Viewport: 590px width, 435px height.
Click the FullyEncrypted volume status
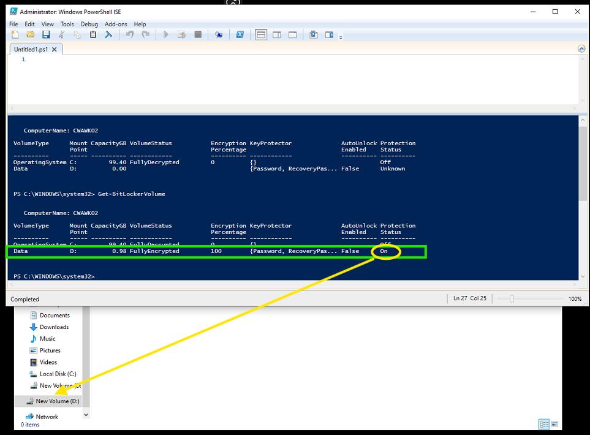154,251
